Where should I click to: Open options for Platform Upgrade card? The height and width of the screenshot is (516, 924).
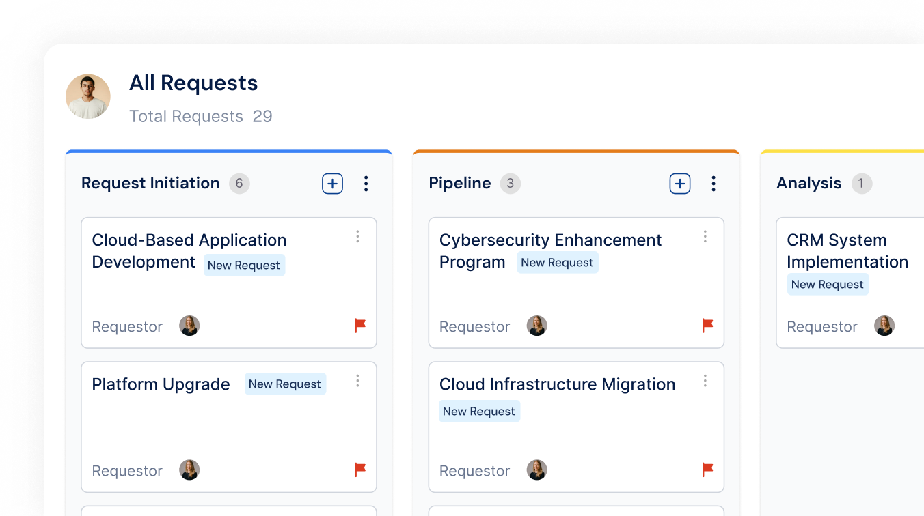coord(357,381)
